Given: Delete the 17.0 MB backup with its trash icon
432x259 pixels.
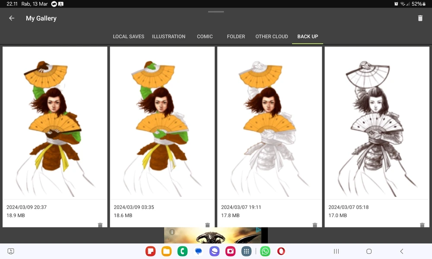Looking at the screenshot, I should point(422,225).
